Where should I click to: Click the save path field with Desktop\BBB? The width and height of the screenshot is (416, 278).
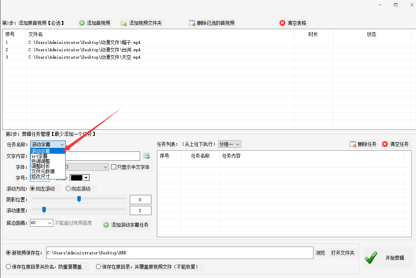[179, 253]
